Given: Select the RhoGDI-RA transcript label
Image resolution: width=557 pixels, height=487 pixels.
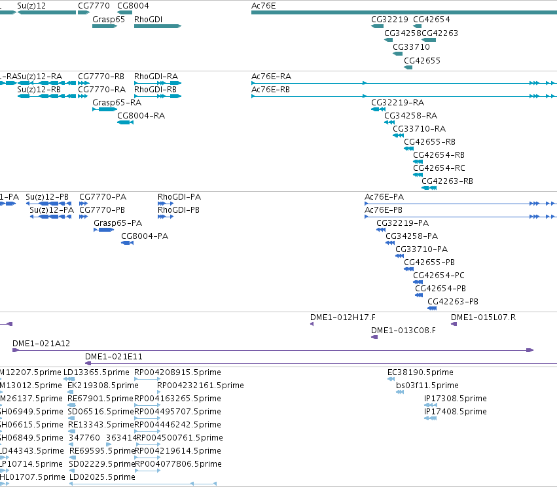Looking at the screenshot, I should pyautogui.click(x=156, y=77).
